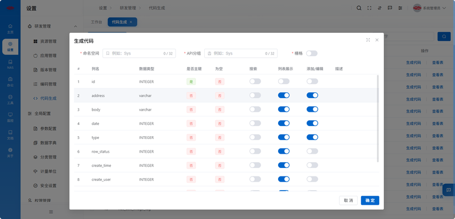Click the dialog's vertical scrollbar
Image resolution: width=455 pixels, height=219 pixels.
tap(378, 119)
